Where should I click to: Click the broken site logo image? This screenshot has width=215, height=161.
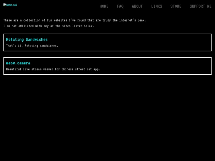coord(10,5)
